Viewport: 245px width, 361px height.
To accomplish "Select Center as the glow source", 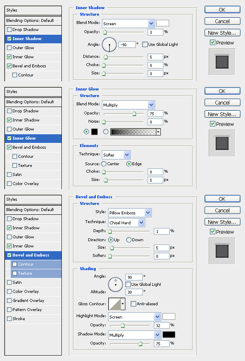I will 104,164.
